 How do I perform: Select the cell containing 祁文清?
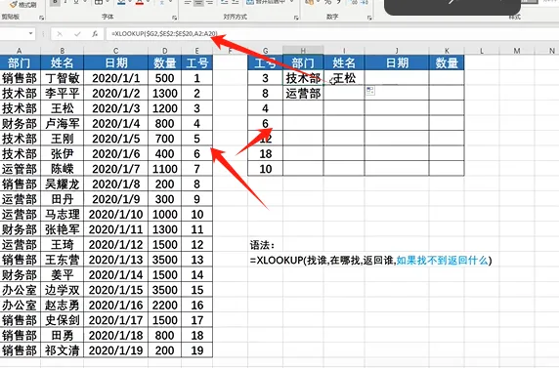pyautogui.click(x=62, y=350)
